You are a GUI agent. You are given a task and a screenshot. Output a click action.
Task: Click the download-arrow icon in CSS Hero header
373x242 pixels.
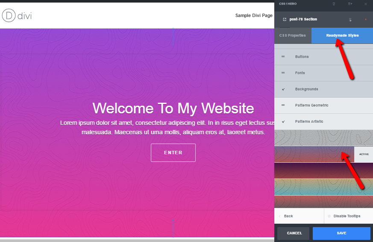334,4
